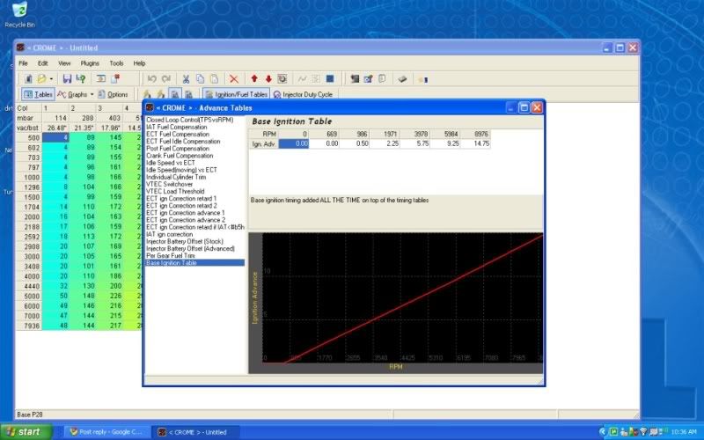The width and height of the screenshot is (704, 440).
Task: Click Ign. Adv. cell showing 14.75
Action: click(475, 143)
